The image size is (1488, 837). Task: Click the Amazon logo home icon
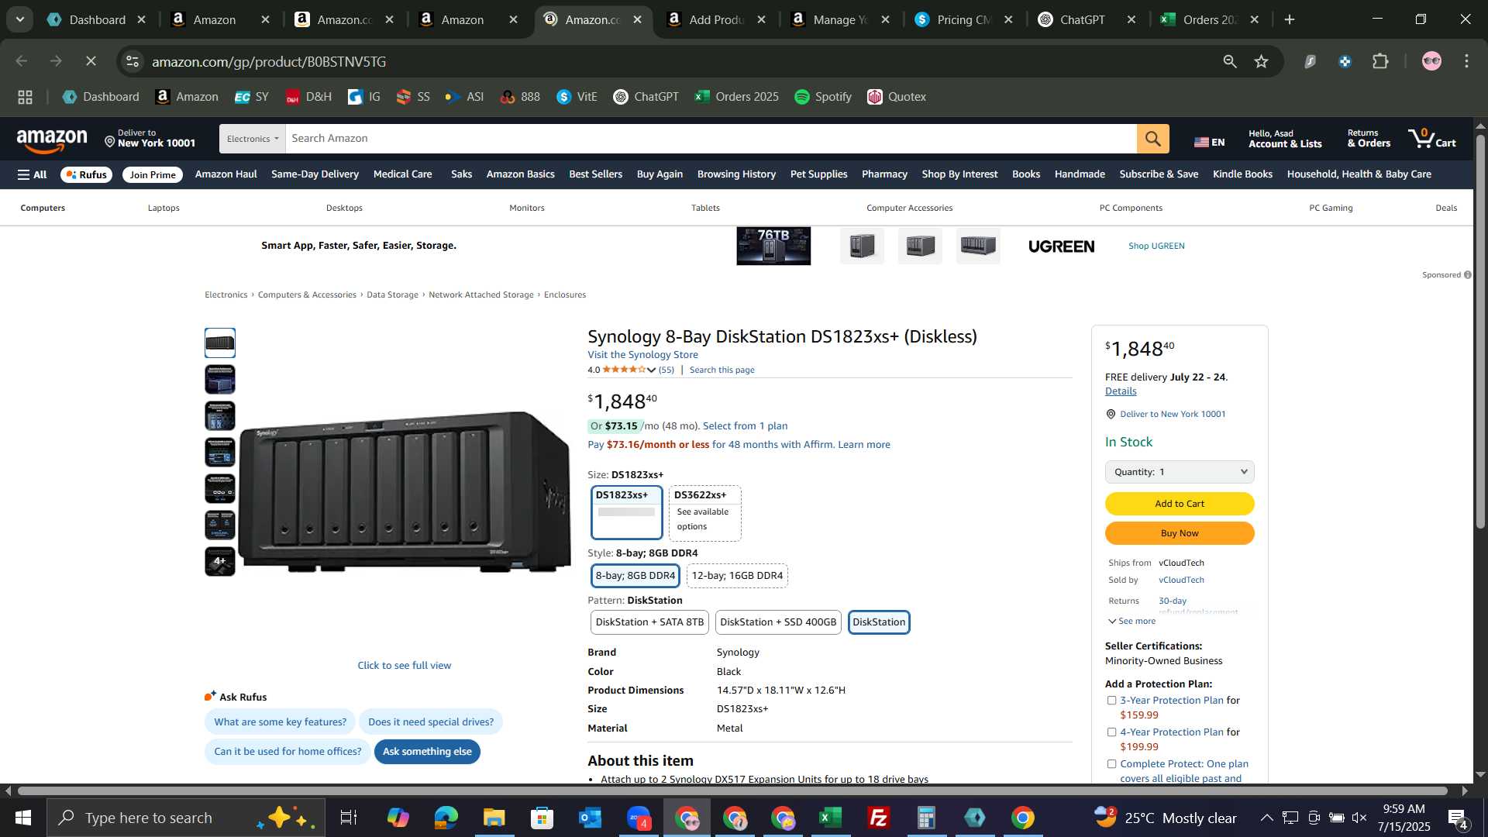point(52,141)
